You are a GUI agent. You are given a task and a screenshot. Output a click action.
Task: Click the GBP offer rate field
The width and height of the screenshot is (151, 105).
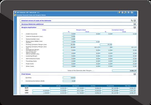coord(41,91)
